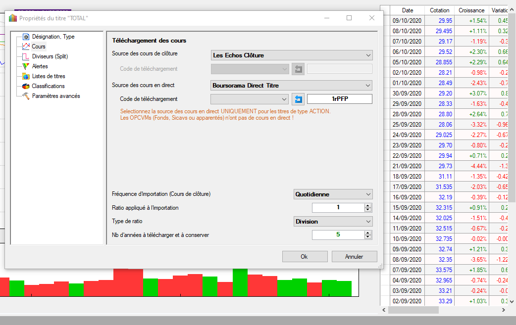Click the Alertes triangle icon

(x=26, y=66)
